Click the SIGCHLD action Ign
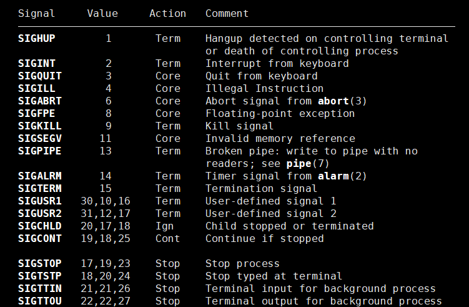 164,226
